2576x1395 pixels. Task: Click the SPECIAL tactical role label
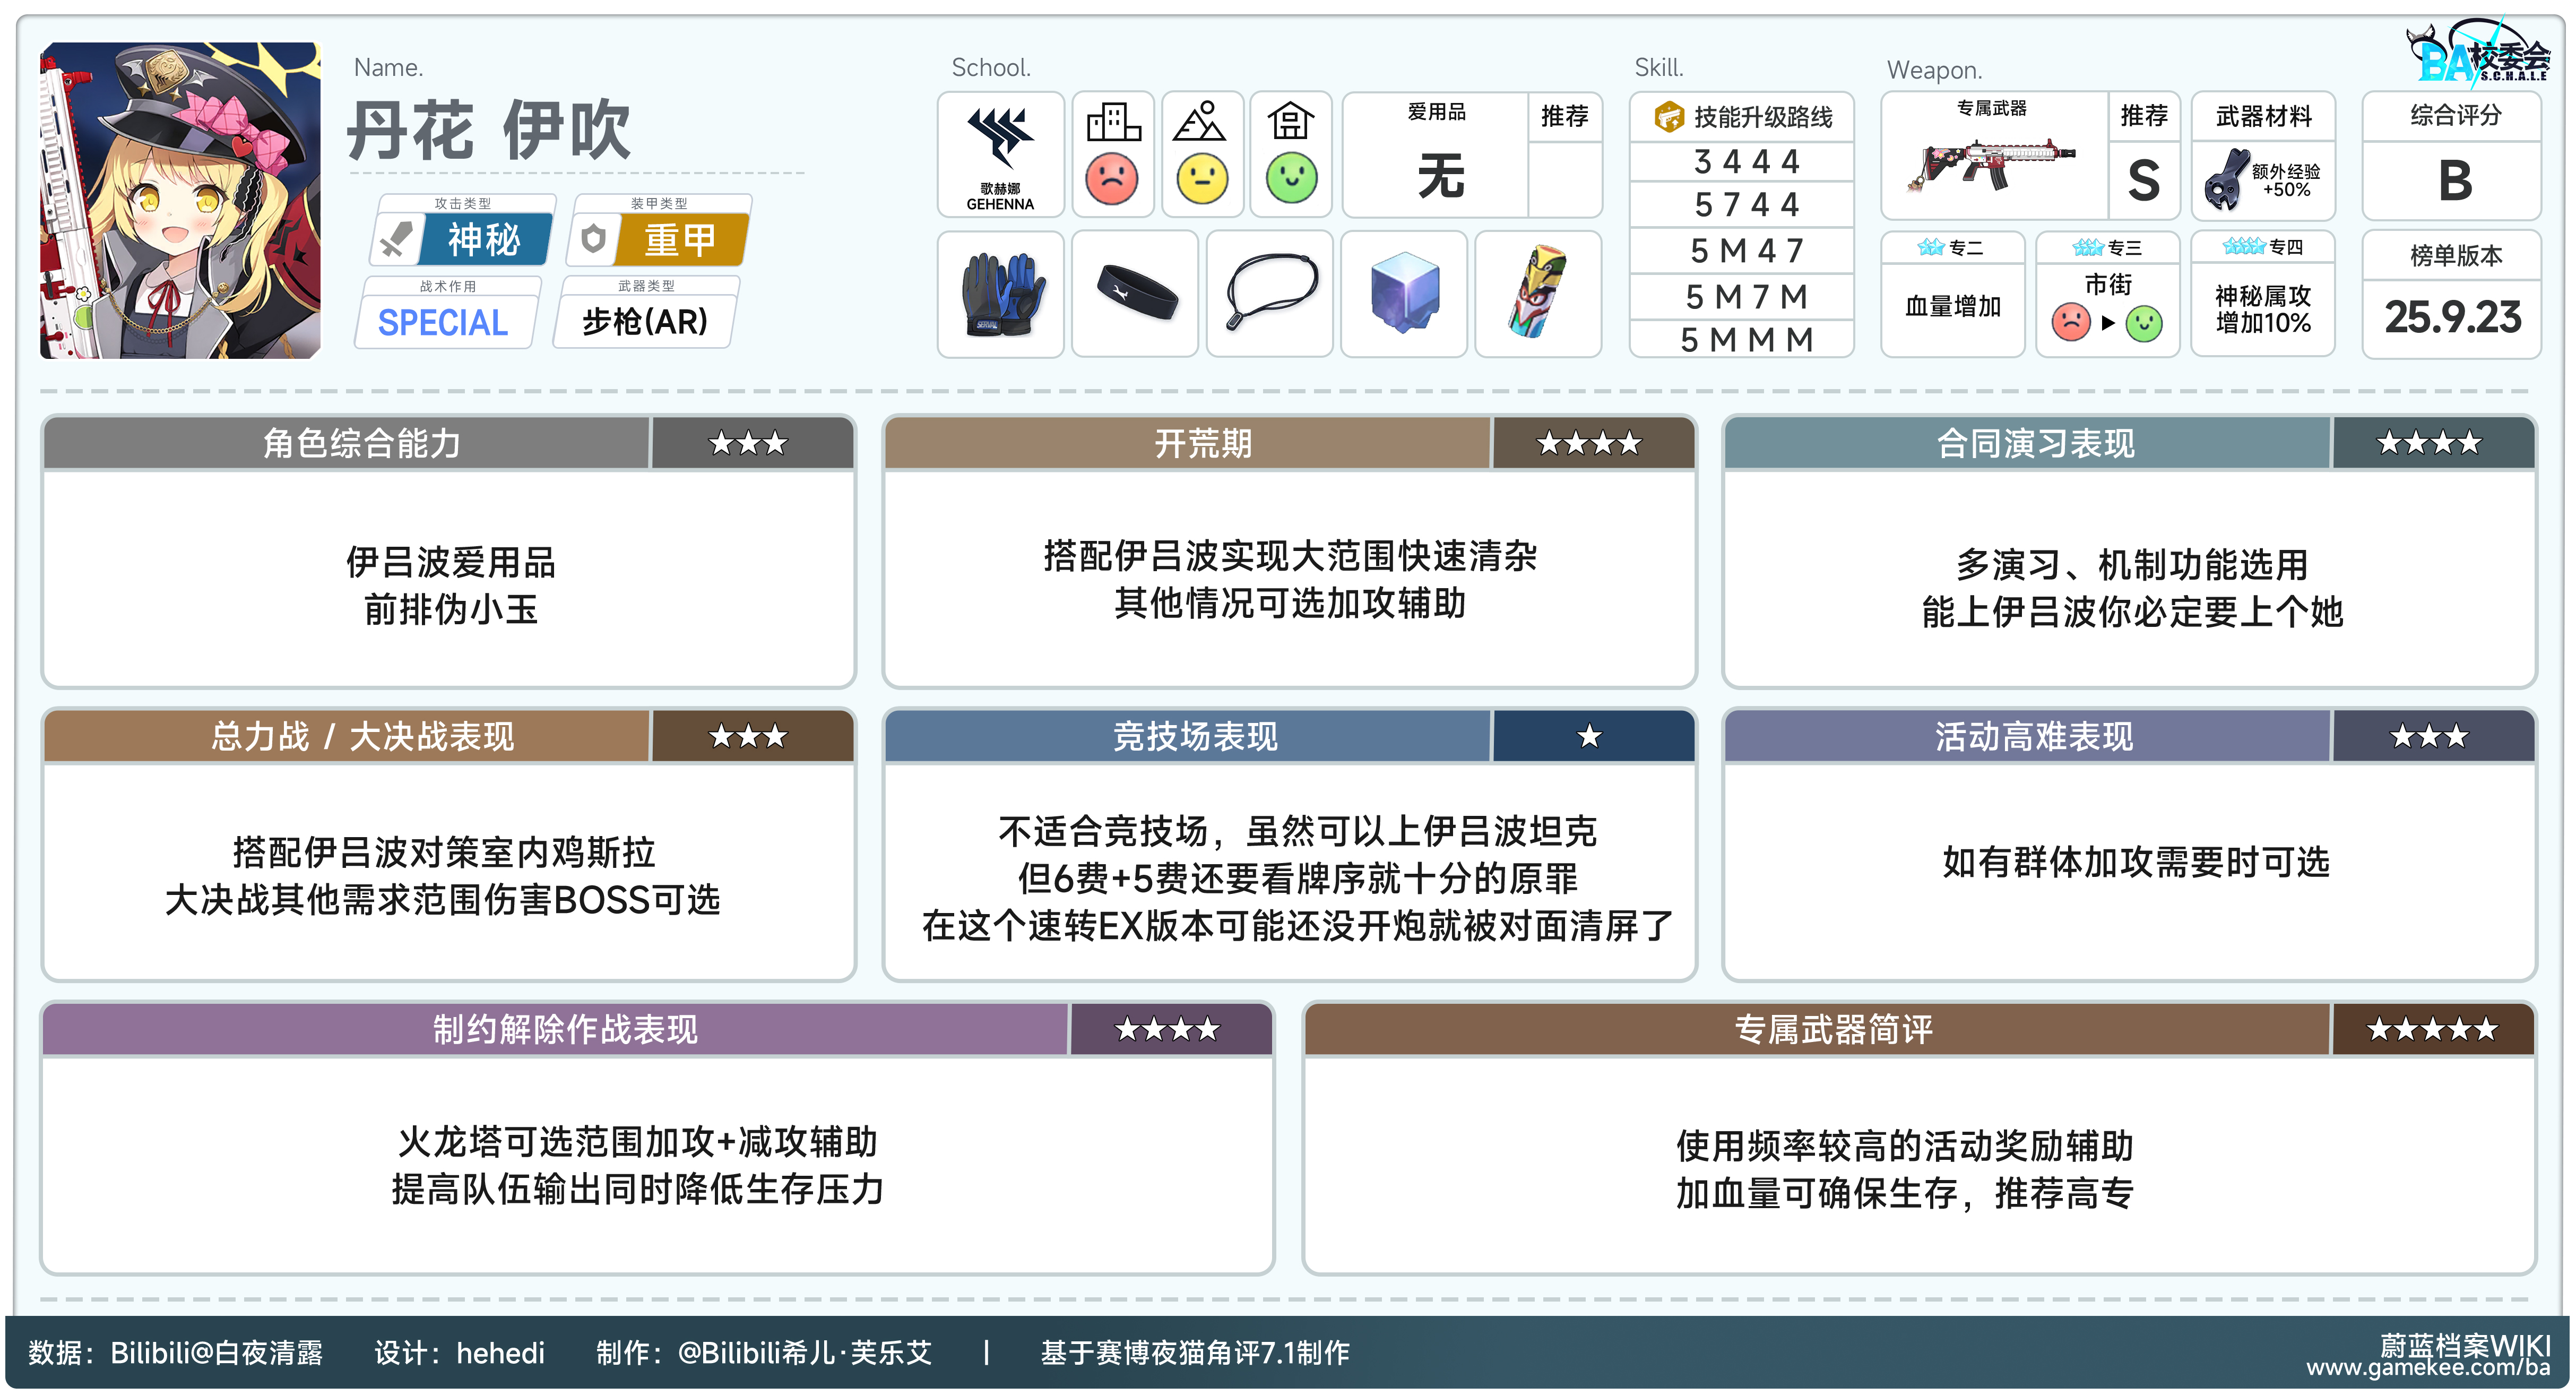pos(443,323)
